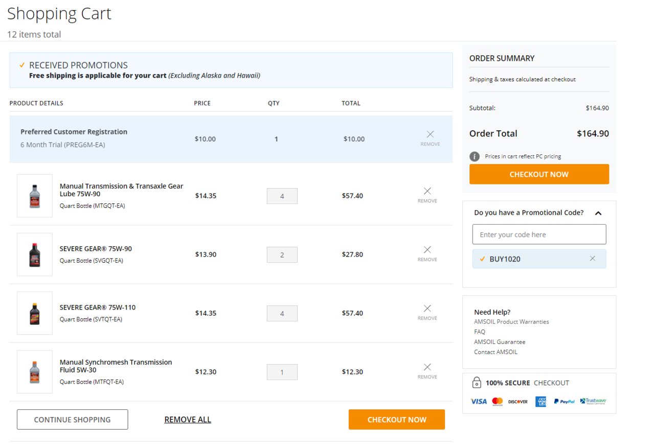Click the Visa card logo
Screen dimensions: 654x444
479,402
